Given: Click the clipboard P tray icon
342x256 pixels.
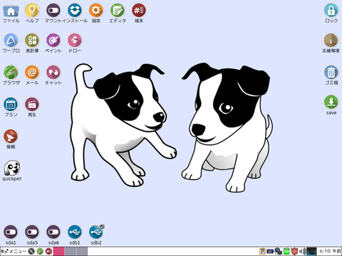Looking at the screenshot, I should coord(262,251).
